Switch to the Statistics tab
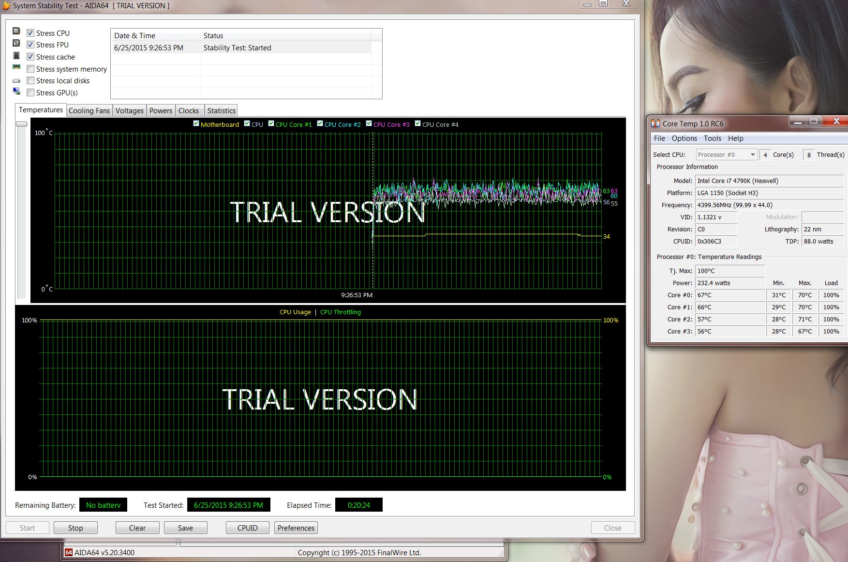 222,111
